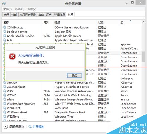The width and height of the screenshot is (147, 134).
Task: Click the gear icon next to 打开服务
Action: point(30,127)
